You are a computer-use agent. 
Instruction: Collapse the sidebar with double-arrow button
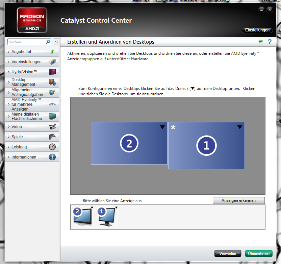pyautogui.click(x=56, y=42)
